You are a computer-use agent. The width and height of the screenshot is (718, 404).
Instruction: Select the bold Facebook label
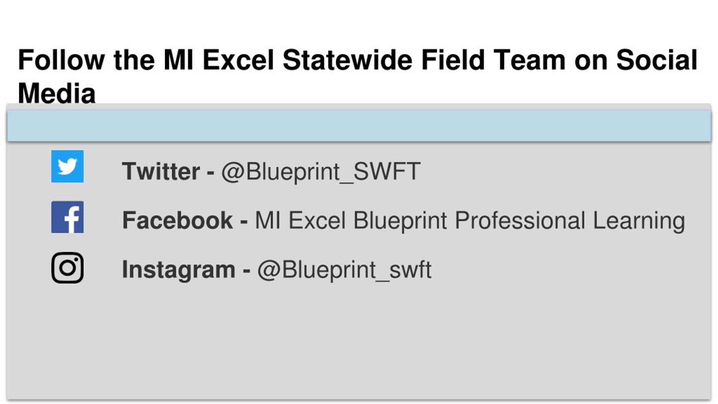[177, 220]
